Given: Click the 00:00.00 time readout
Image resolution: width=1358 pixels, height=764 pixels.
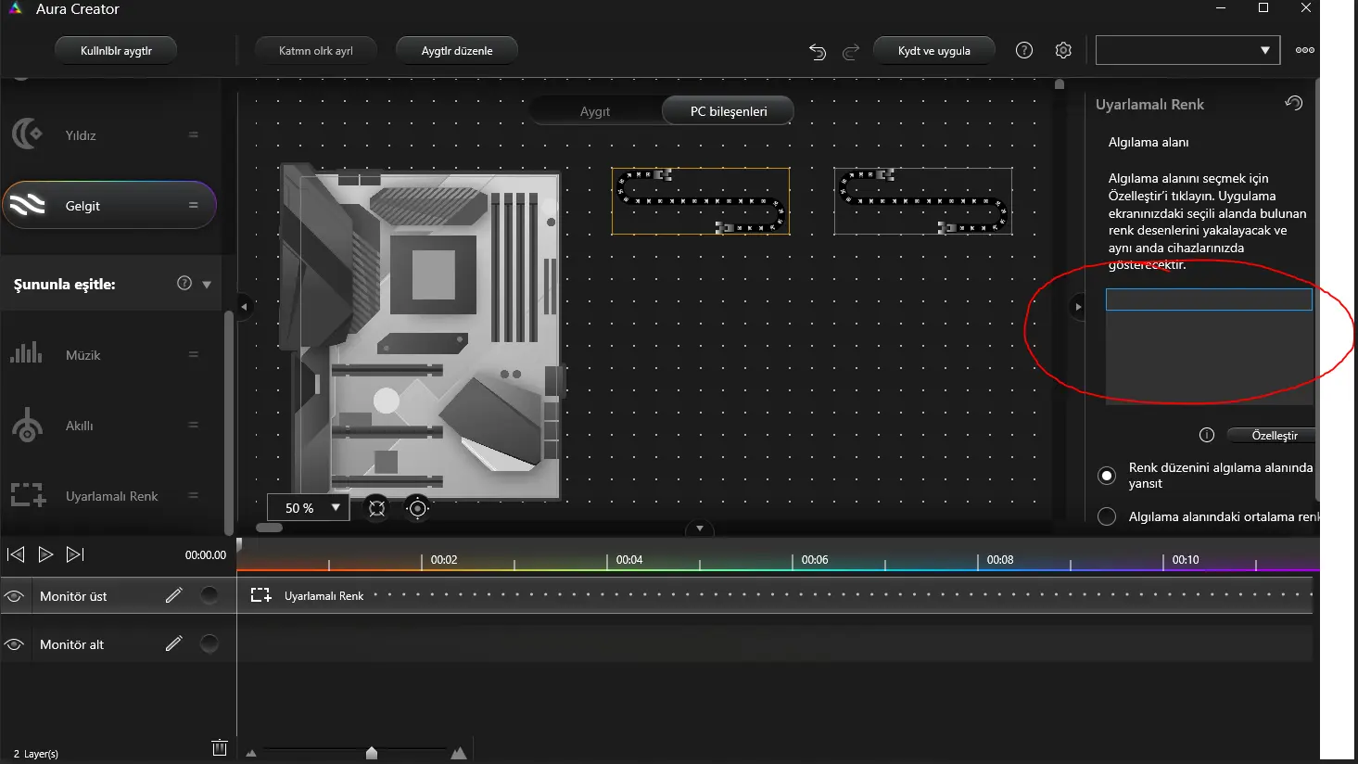Looking at the screenshot, I should 205,555.
